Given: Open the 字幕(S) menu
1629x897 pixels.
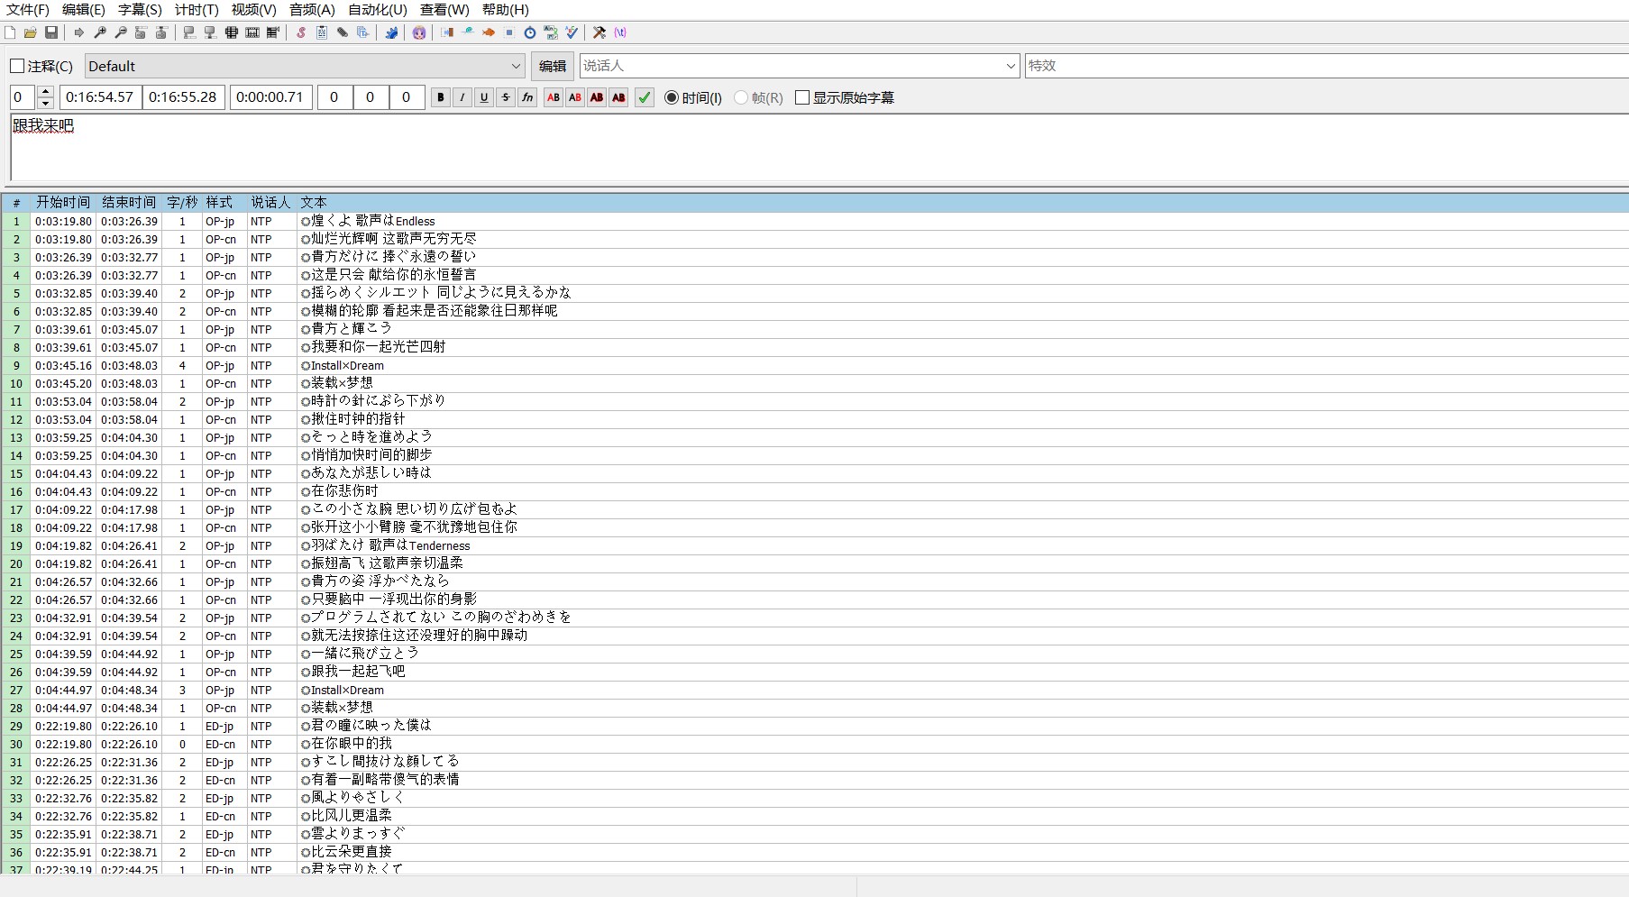Looking at the screenshot, I should [140, 10].
